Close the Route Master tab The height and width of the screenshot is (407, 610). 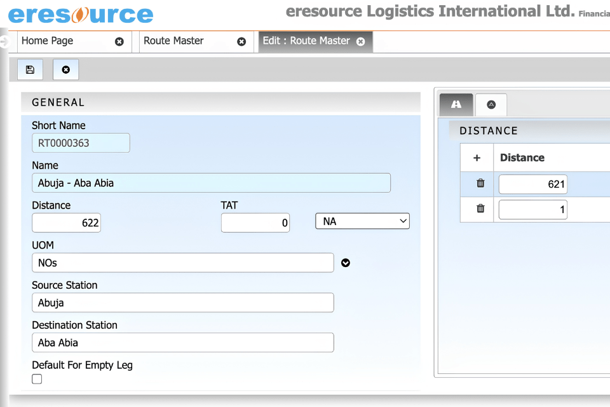click(x=241, y=42)
